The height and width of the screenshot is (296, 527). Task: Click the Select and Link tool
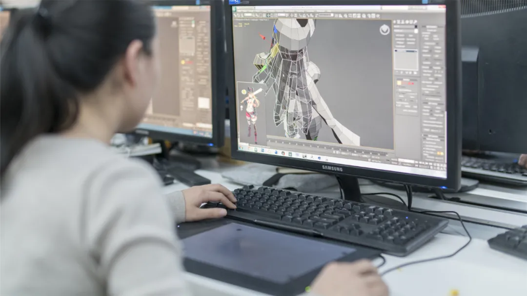point(235,15)
